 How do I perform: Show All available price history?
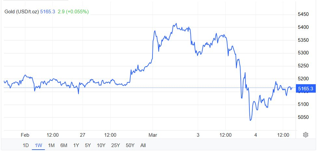point(143,145)
